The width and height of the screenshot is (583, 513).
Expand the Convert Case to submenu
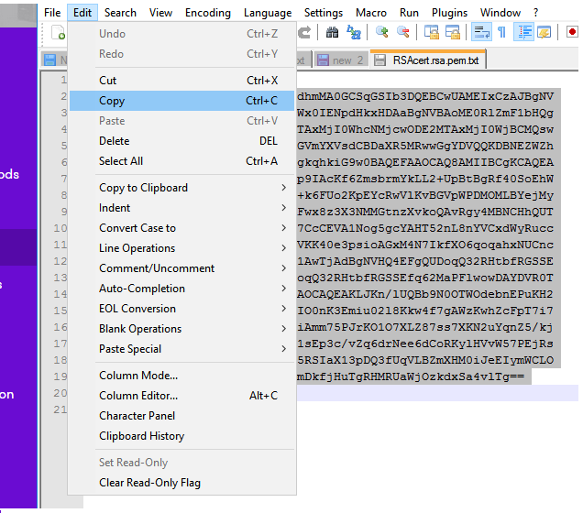tap(182, 228)
